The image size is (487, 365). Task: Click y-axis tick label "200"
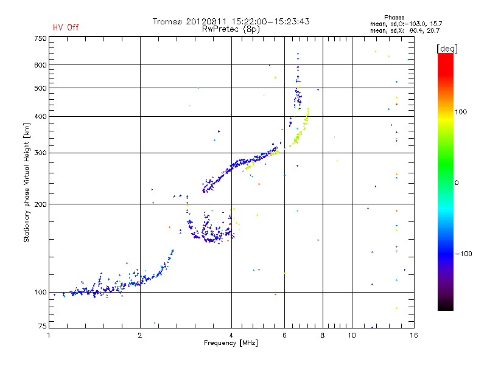tap(40, 204)
